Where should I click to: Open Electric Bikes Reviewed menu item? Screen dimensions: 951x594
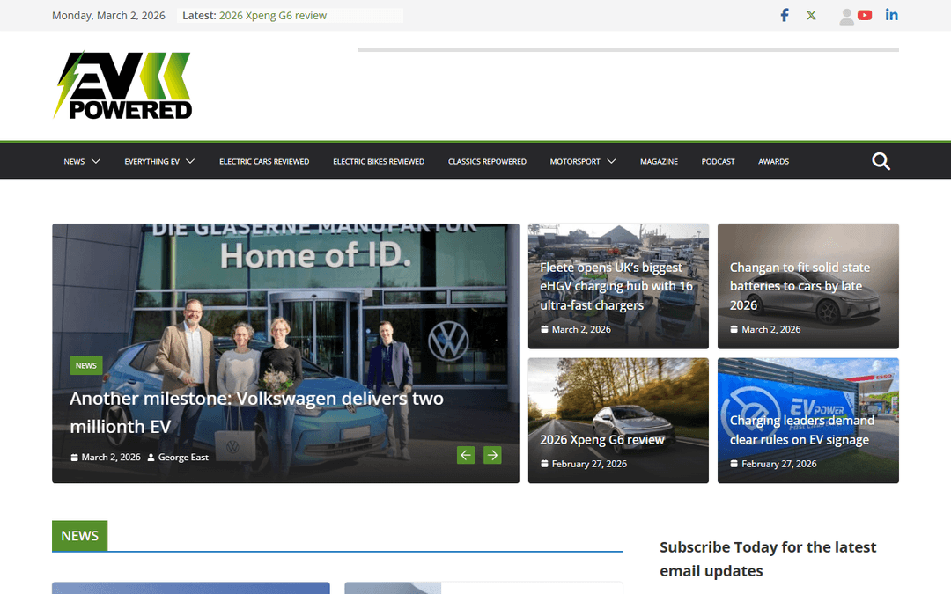[x=379, y=161]
